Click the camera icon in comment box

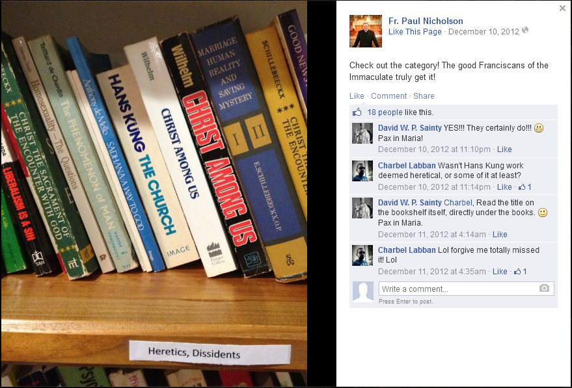tap(544, 288)
